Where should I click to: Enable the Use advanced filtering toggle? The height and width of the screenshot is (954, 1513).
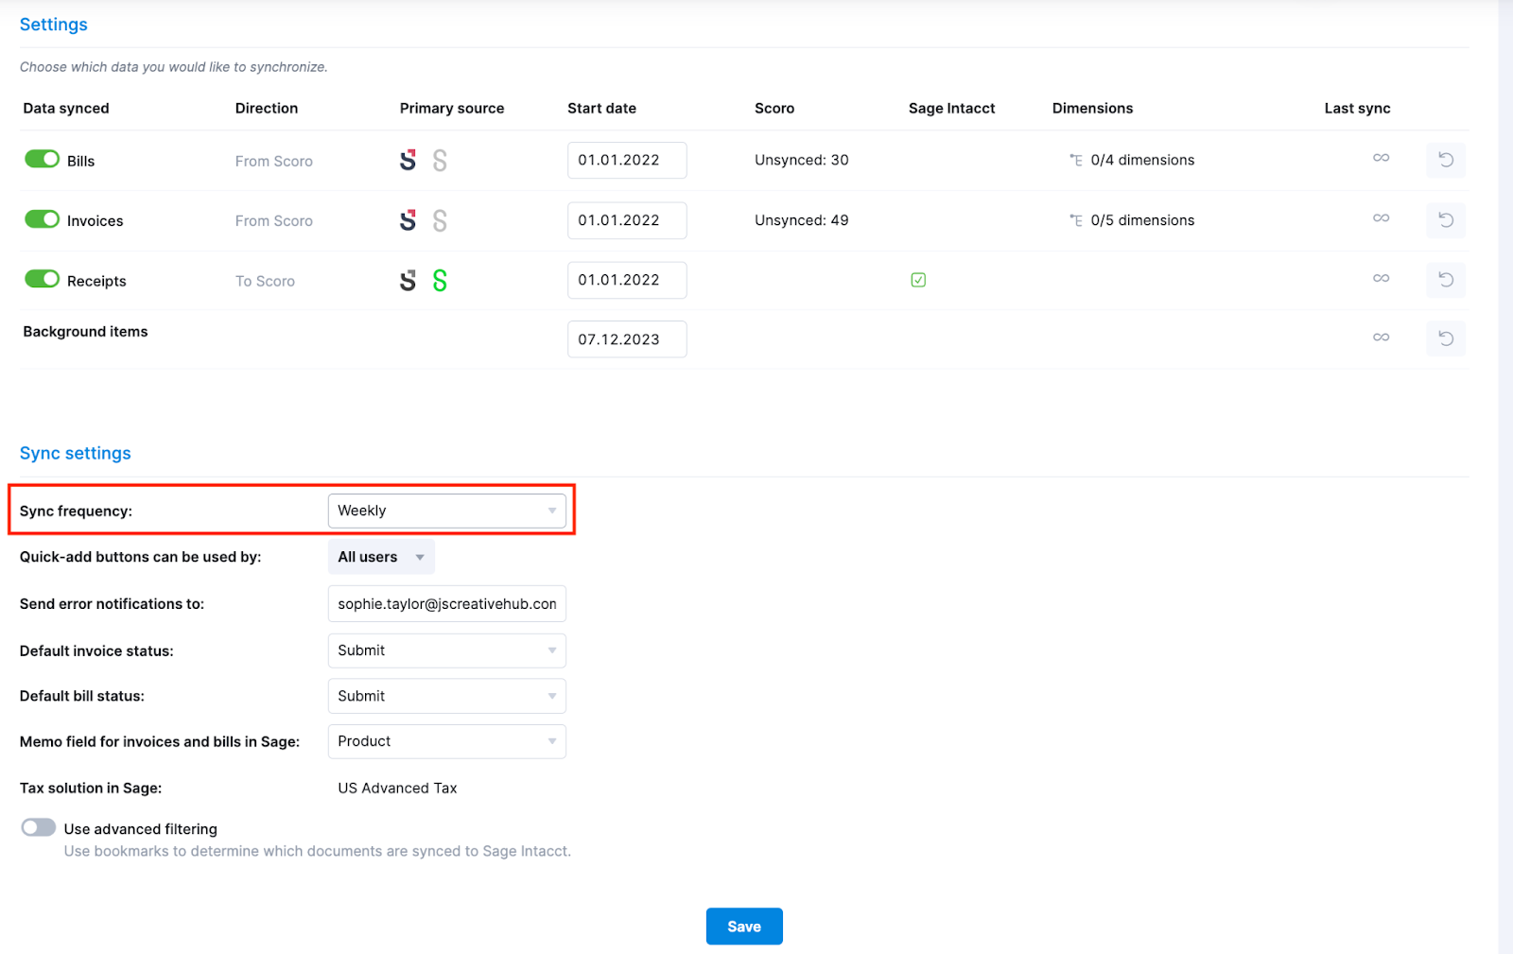[38, 826]
